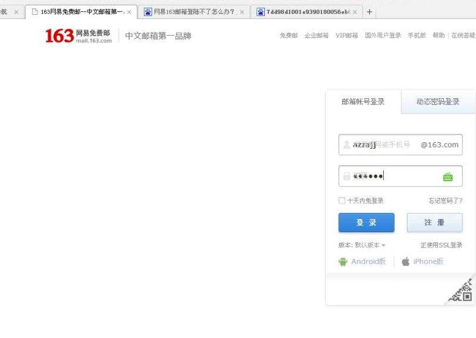Focus the username field containing azzajj
Screen dimensions: 476x338
click(x=400, y=145)
